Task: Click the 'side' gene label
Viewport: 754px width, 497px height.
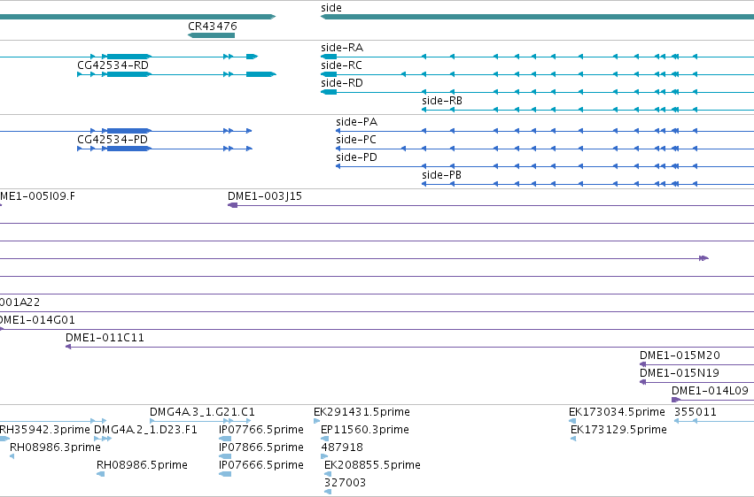Action: point(331,8)
